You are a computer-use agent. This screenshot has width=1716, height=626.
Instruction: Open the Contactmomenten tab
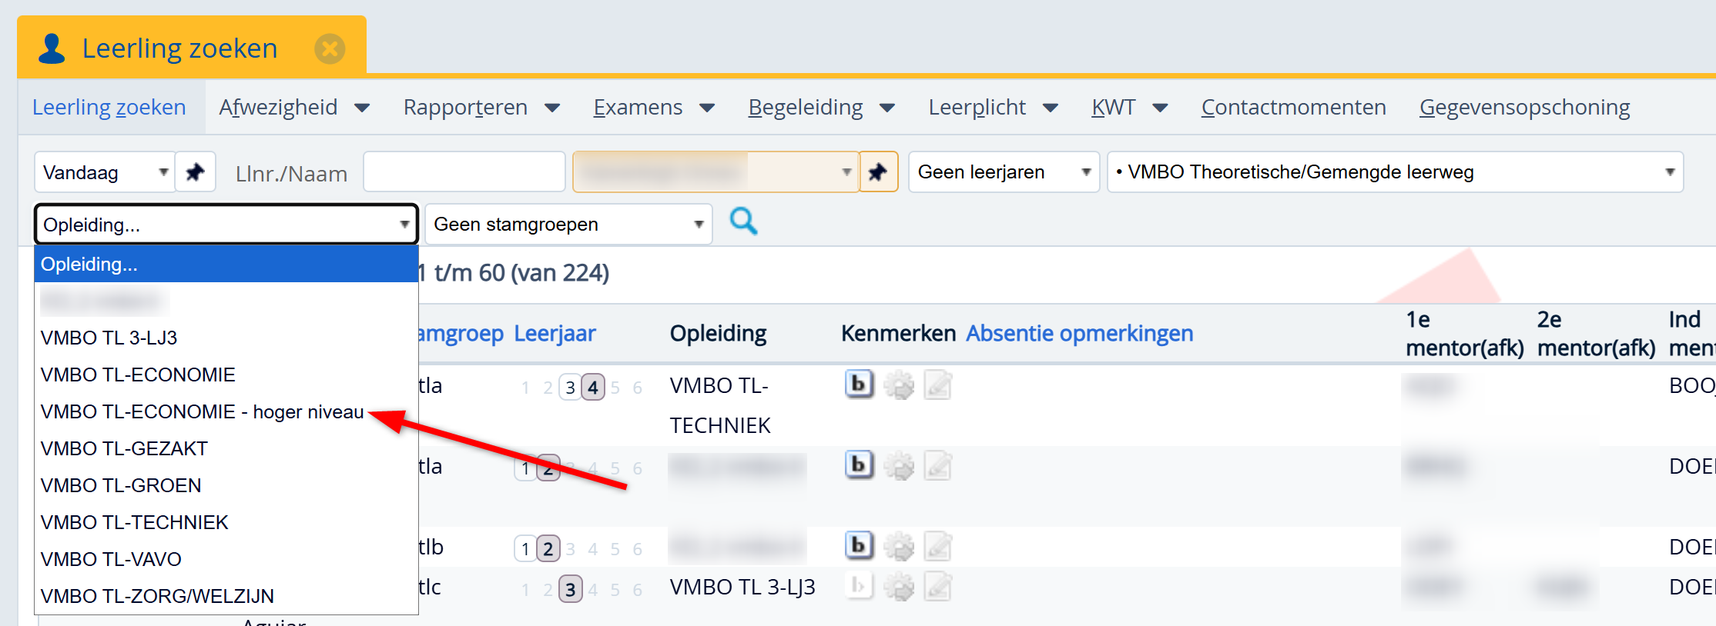(x=1293, y=107)
